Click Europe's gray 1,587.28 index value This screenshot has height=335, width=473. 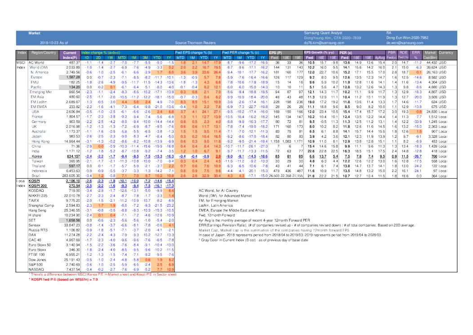point(72,77)
